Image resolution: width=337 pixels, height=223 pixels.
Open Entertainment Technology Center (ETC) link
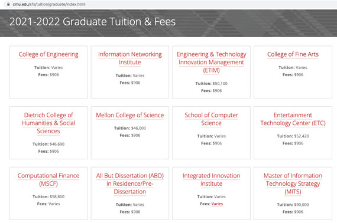point(293,119)
